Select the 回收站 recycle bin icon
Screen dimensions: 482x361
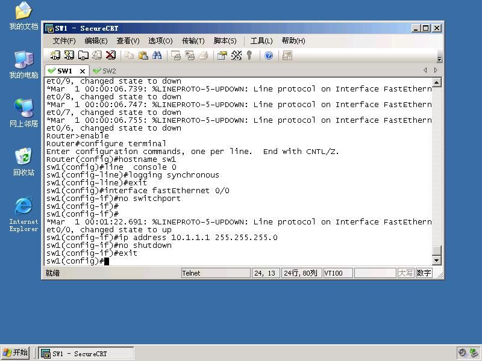coord(23,162)
